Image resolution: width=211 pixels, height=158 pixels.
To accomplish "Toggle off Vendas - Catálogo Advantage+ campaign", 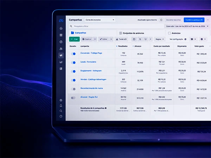I will (x=73, y=80).
